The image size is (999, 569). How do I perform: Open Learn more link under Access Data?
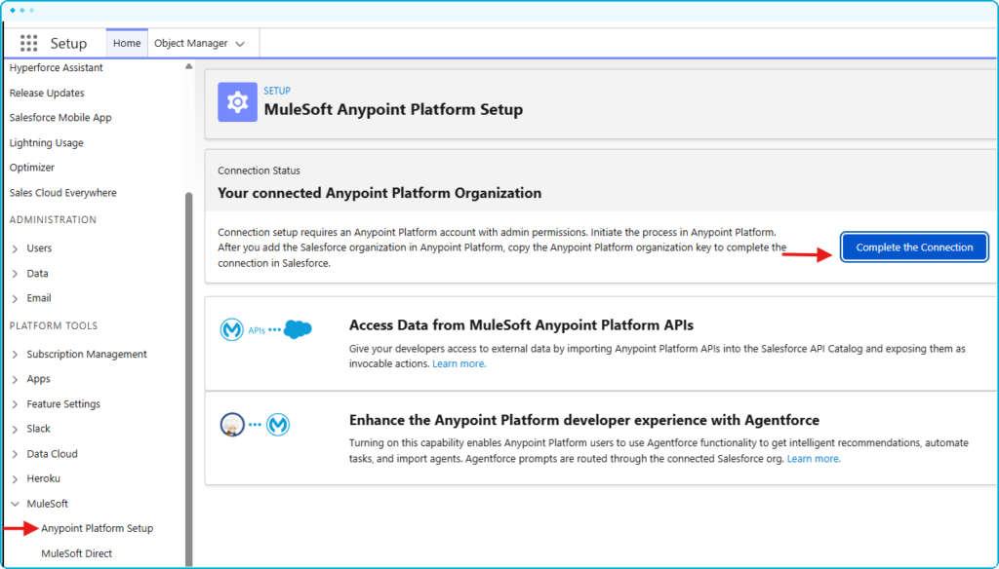click(459, 363)
